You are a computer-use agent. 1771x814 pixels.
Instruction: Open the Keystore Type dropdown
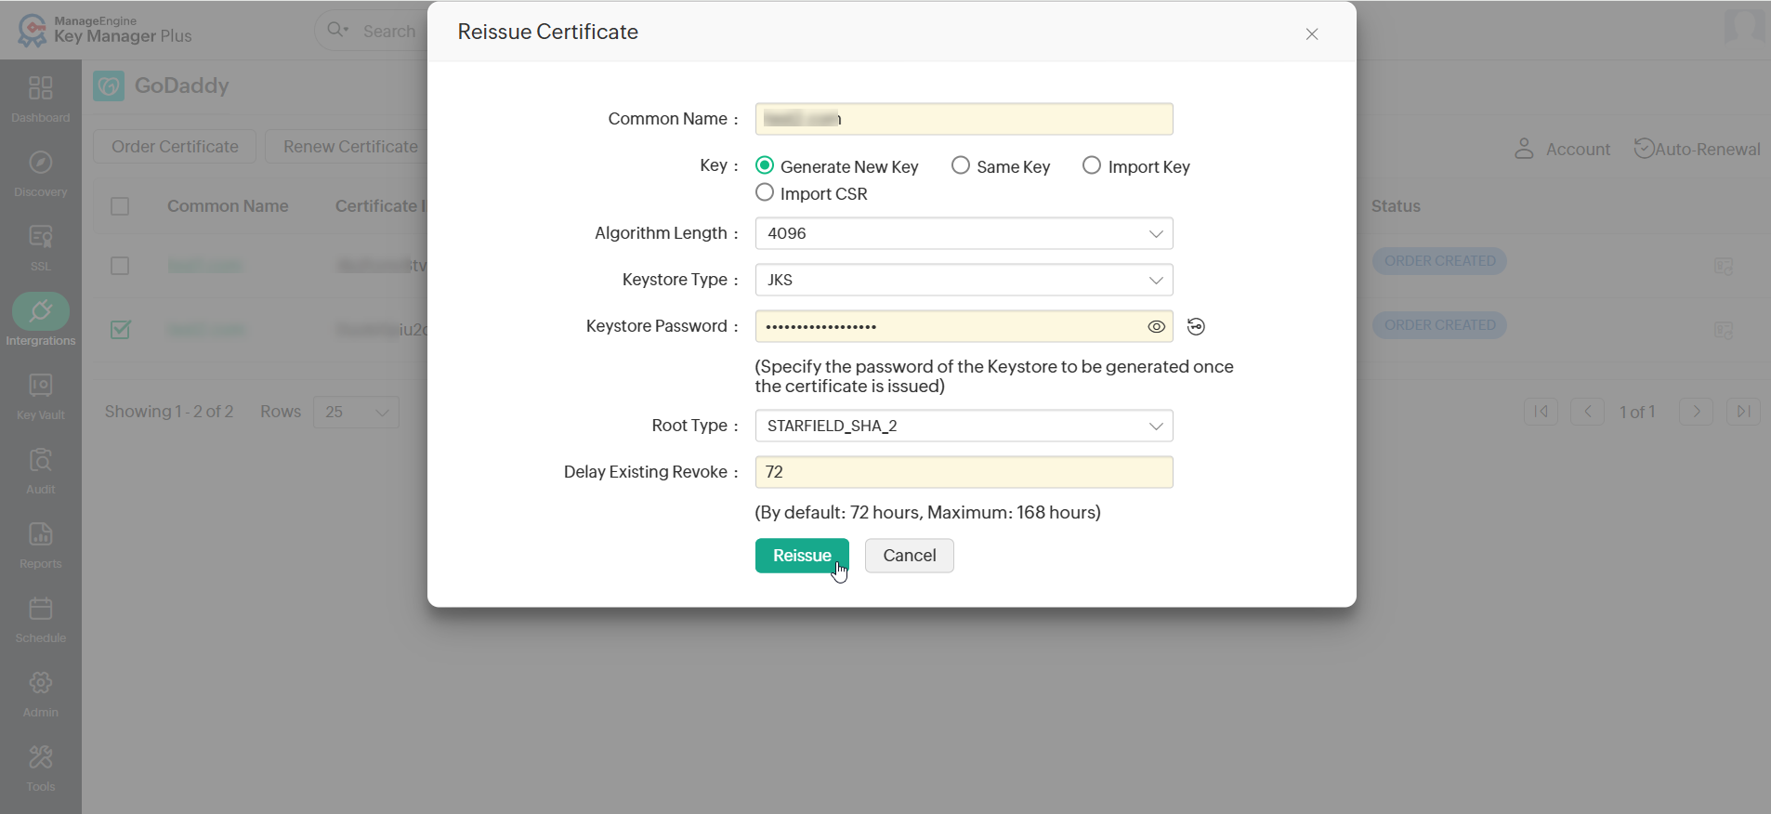pos(964,280)
